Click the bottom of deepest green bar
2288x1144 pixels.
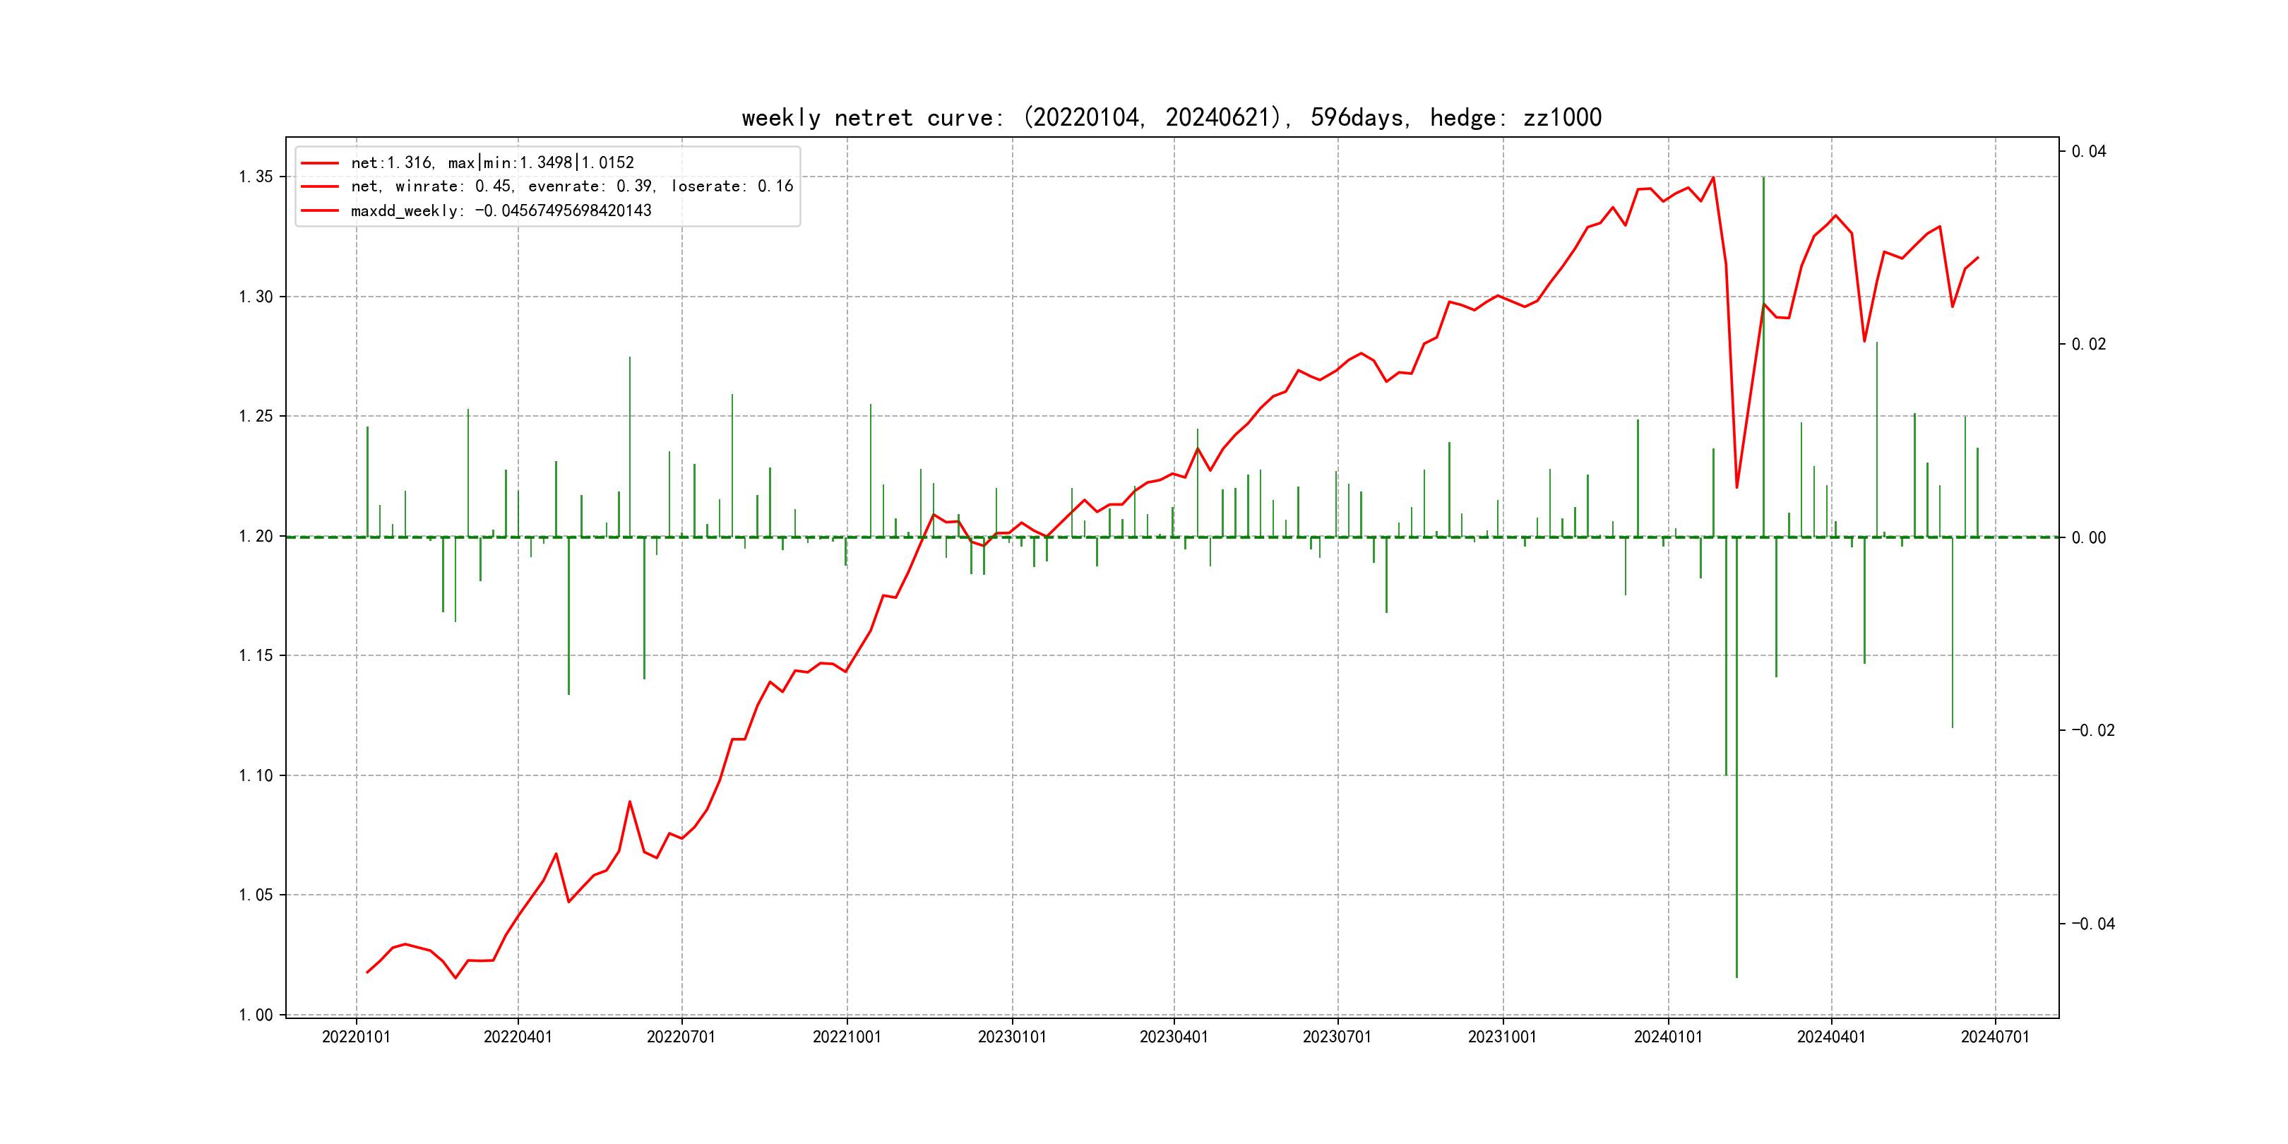1736,976
